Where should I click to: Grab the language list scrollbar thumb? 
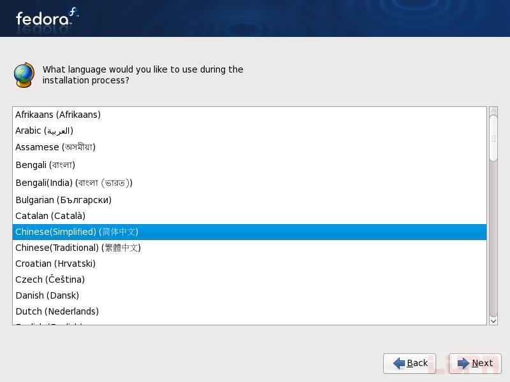[493, 138]
